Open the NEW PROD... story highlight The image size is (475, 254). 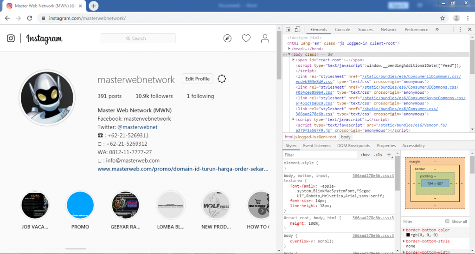(x=216, y=205)
